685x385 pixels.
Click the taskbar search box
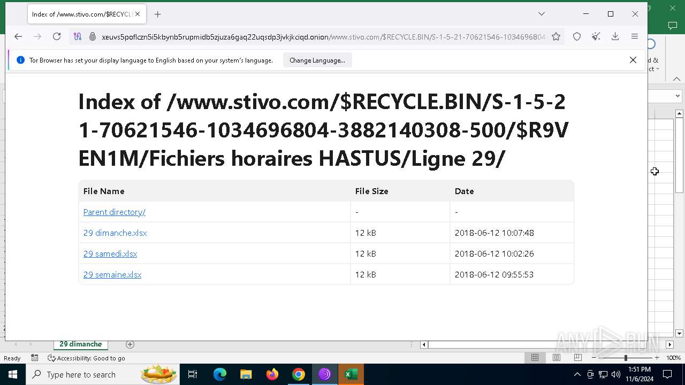[104, 374]
